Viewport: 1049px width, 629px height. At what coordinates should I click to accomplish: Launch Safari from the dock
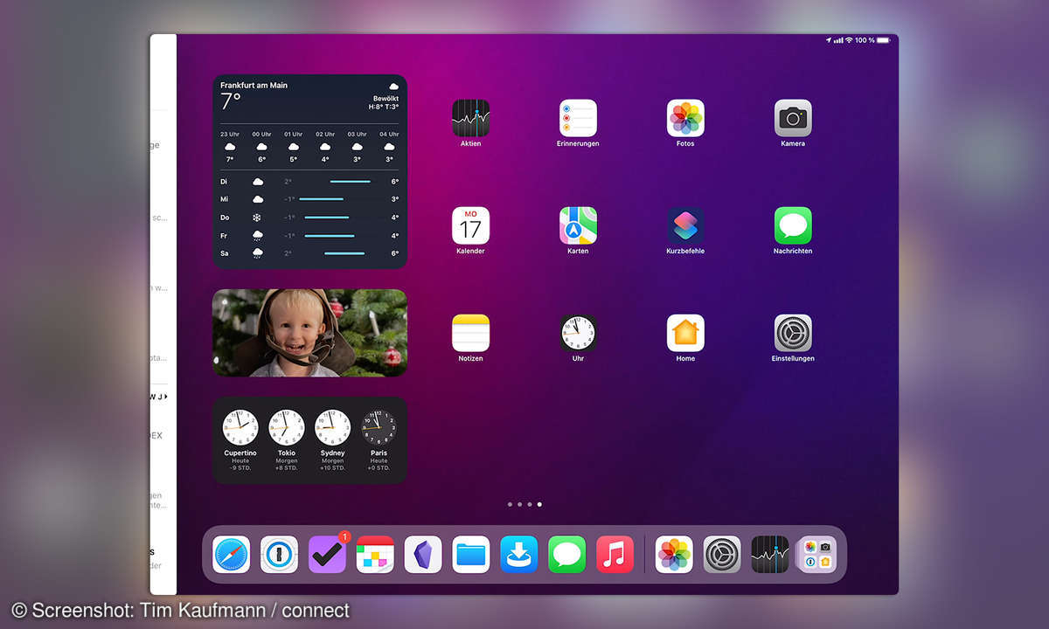point(231,555)
